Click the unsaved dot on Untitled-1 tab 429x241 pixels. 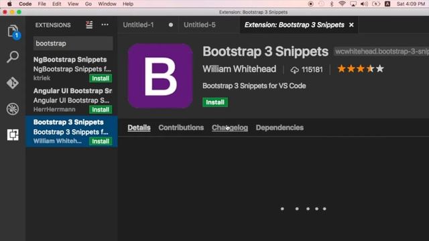tap(171, 25)
